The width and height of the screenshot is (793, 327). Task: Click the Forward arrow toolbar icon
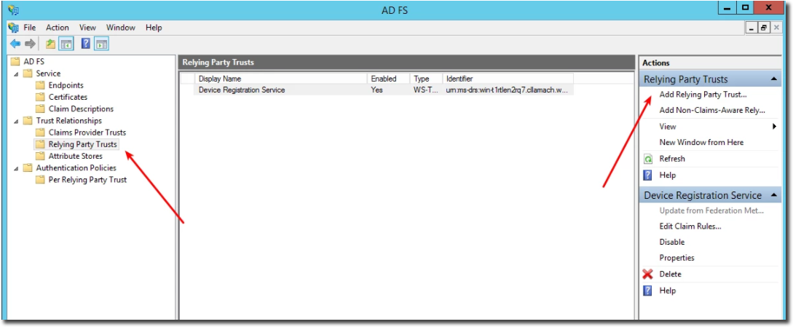31,44
